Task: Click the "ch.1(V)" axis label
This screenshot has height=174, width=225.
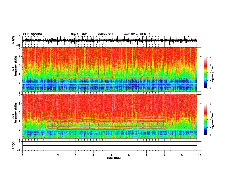Action: pyautogui.click(x=14, y=40)
